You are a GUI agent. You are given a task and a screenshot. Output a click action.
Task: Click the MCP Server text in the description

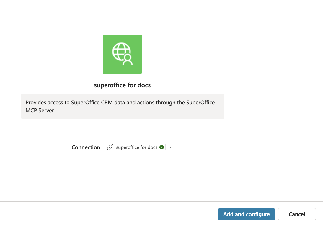point(40,111)
